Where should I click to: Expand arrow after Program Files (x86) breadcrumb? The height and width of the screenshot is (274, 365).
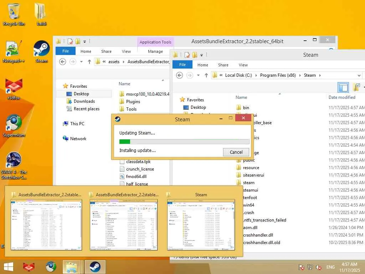[x=300, y=75]
